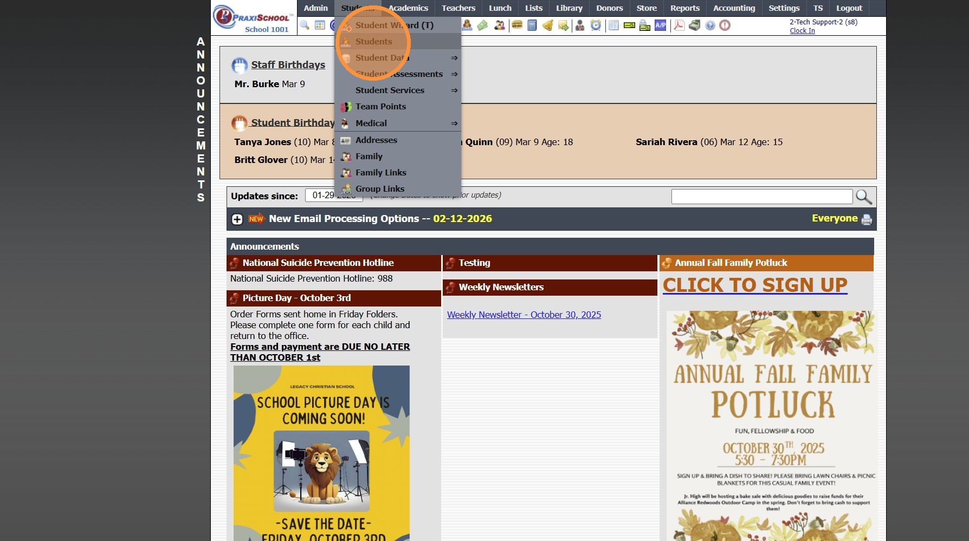Open the Academics menu

[x=408, y=8]
